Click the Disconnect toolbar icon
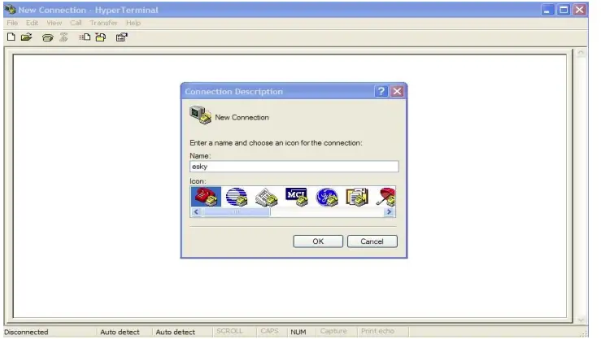 63,37
